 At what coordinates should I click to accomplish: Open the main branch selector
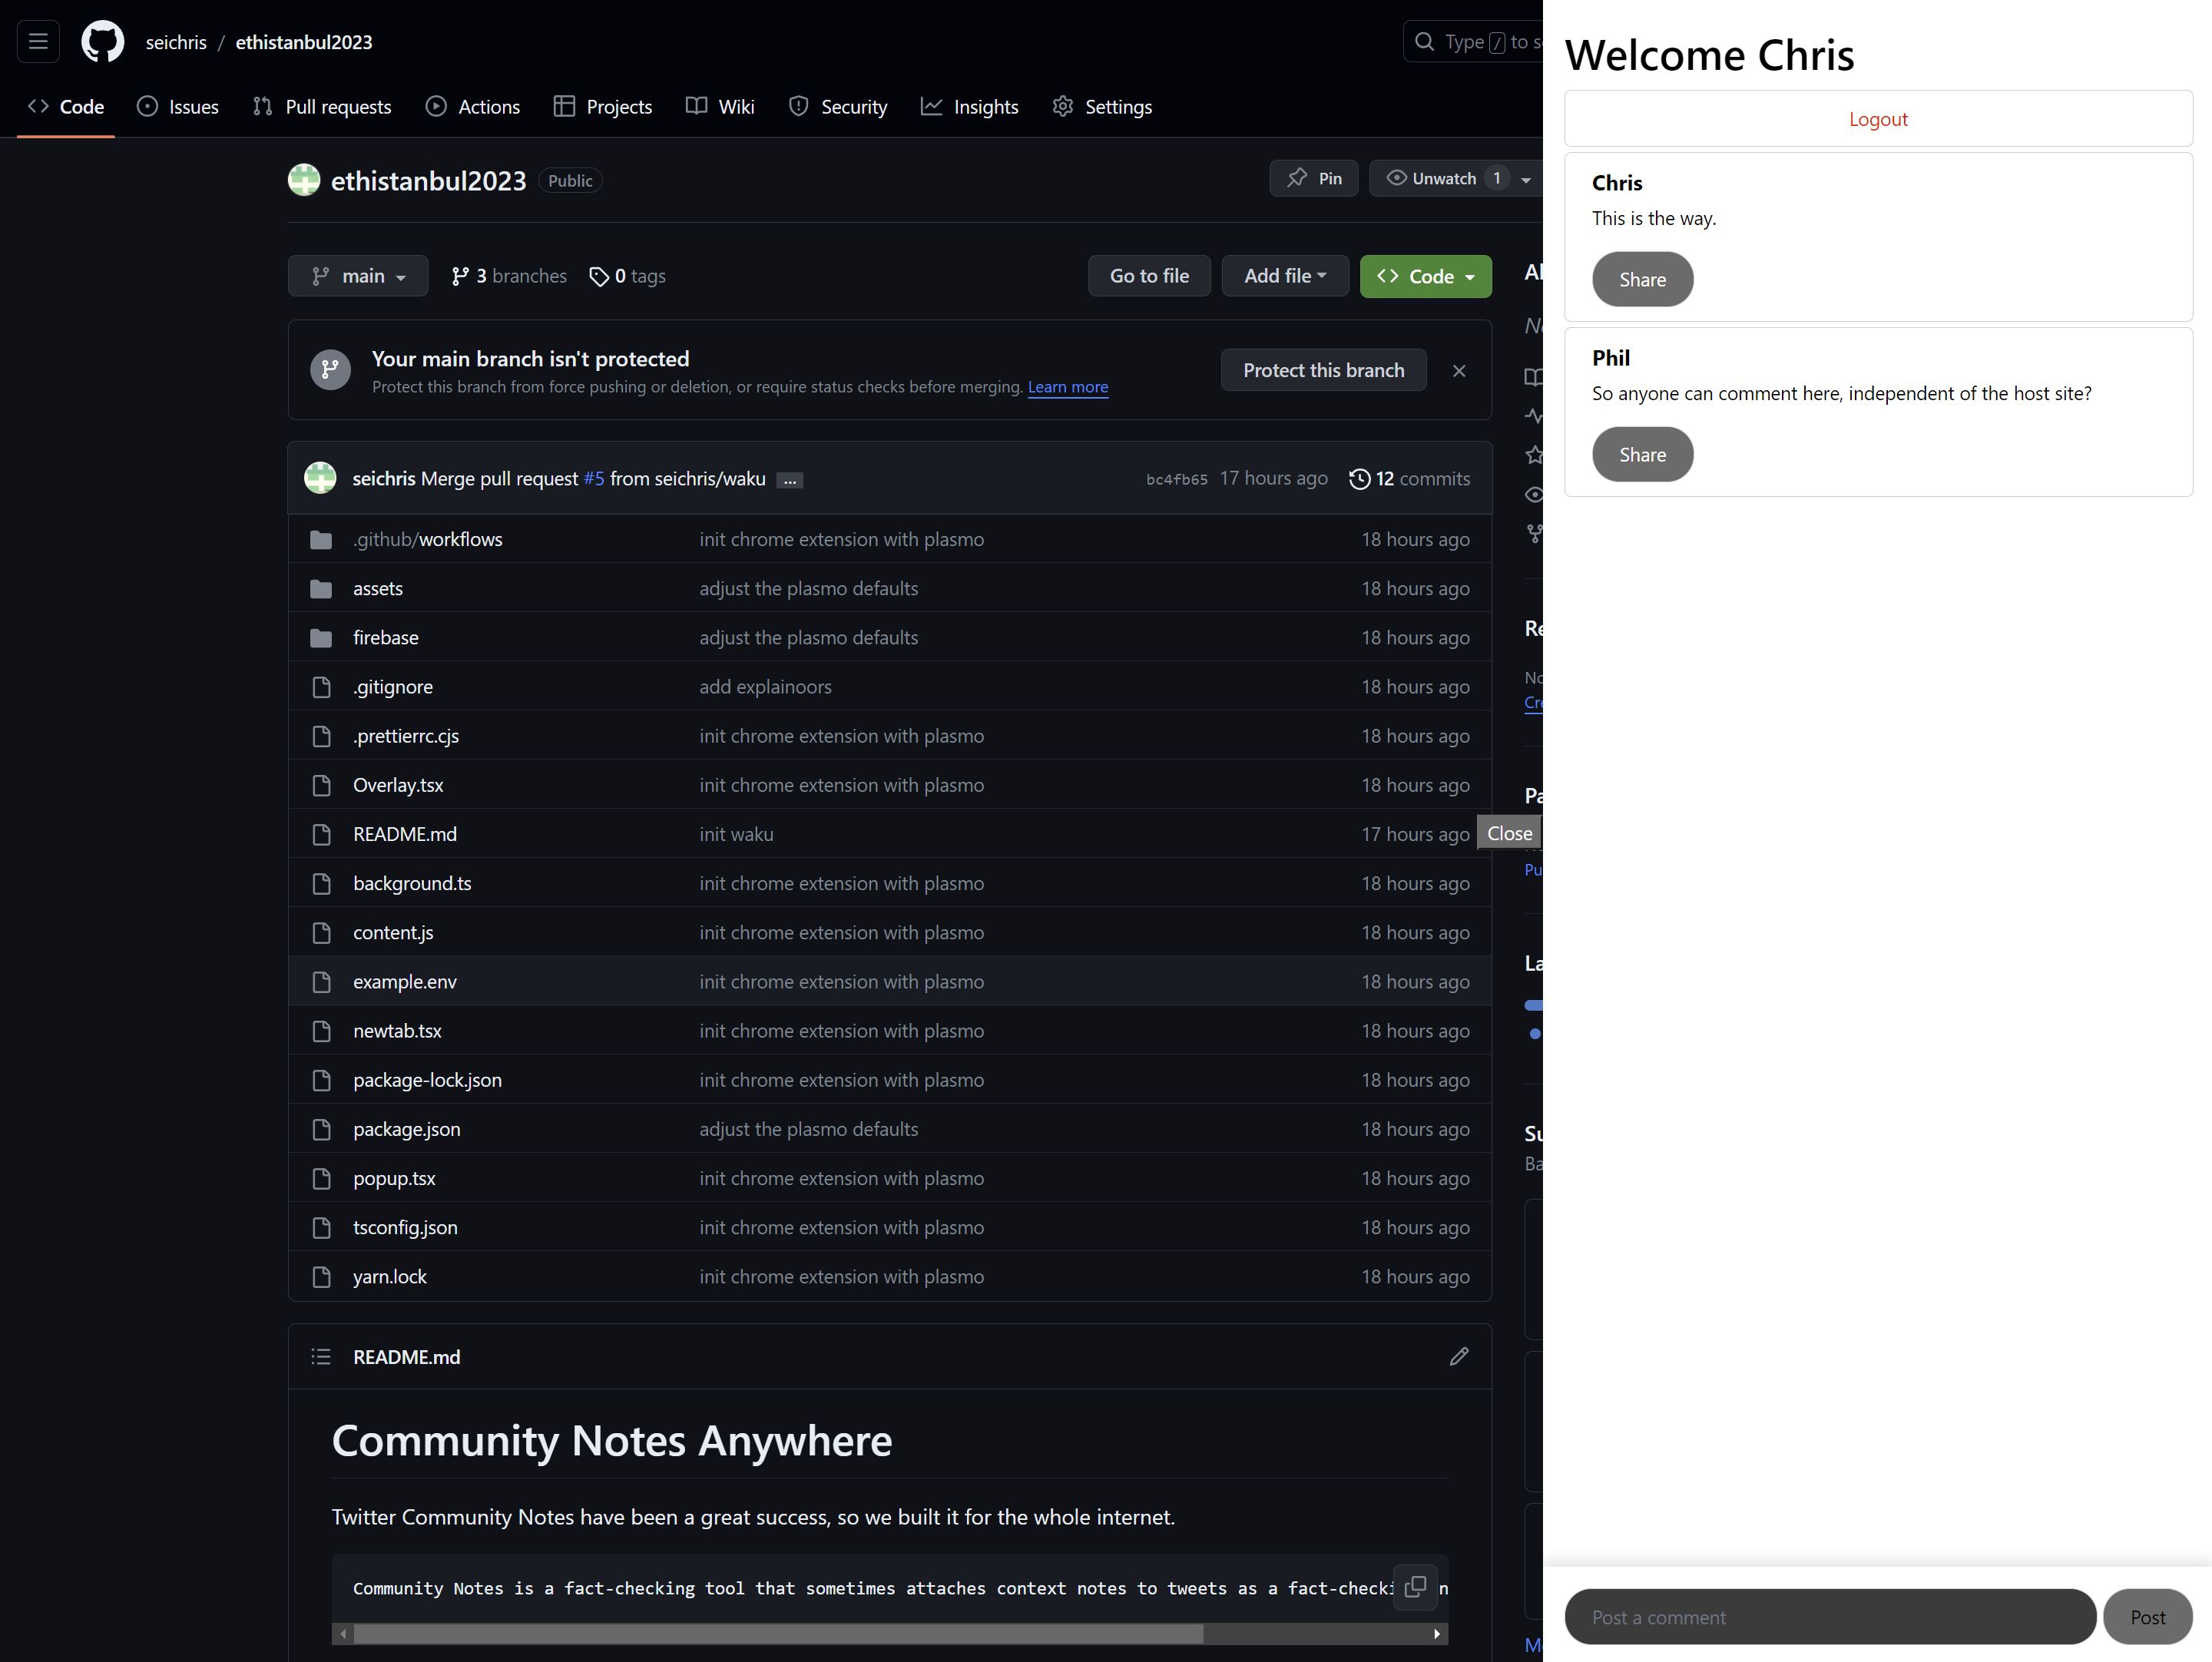click(358, 276)
